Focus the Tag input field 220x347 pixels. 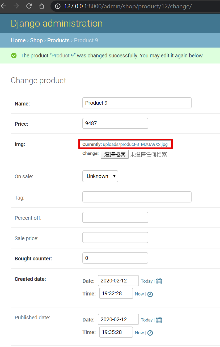click(137, 197)
